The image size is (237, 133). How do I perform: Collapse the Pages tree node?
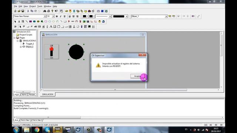point(15,38)
